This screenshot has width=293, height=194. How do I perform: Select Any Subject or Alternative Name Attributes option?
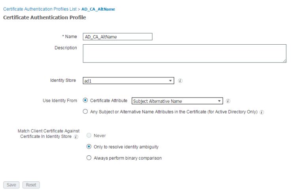pos(85,111)
